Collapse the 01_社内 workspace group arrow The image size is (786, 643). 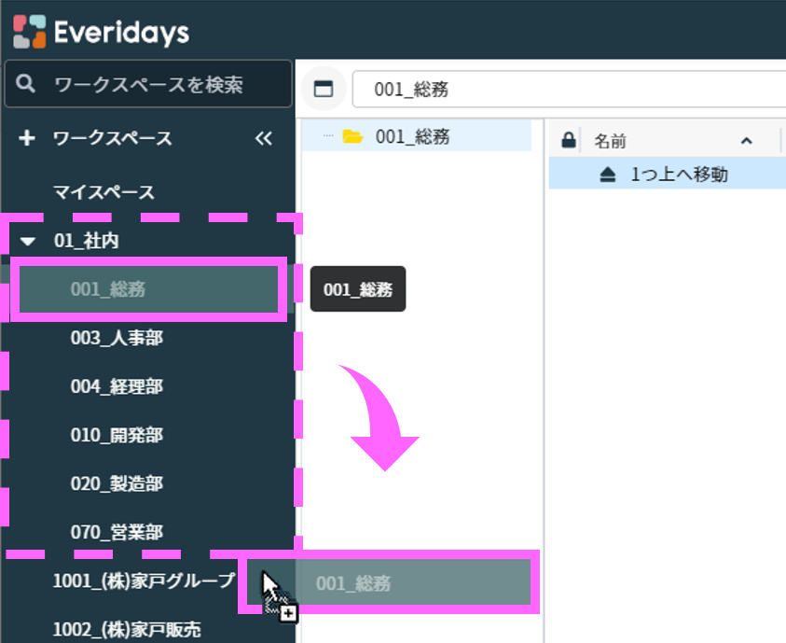pos(28,242)
